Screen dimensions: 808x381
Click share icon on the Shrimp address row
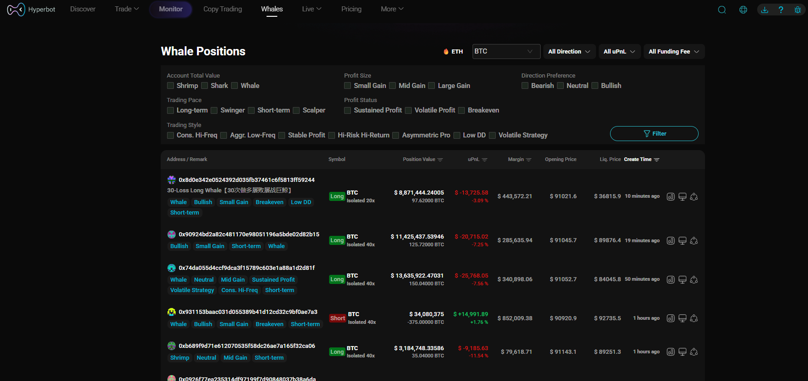(x=694, y=352)
